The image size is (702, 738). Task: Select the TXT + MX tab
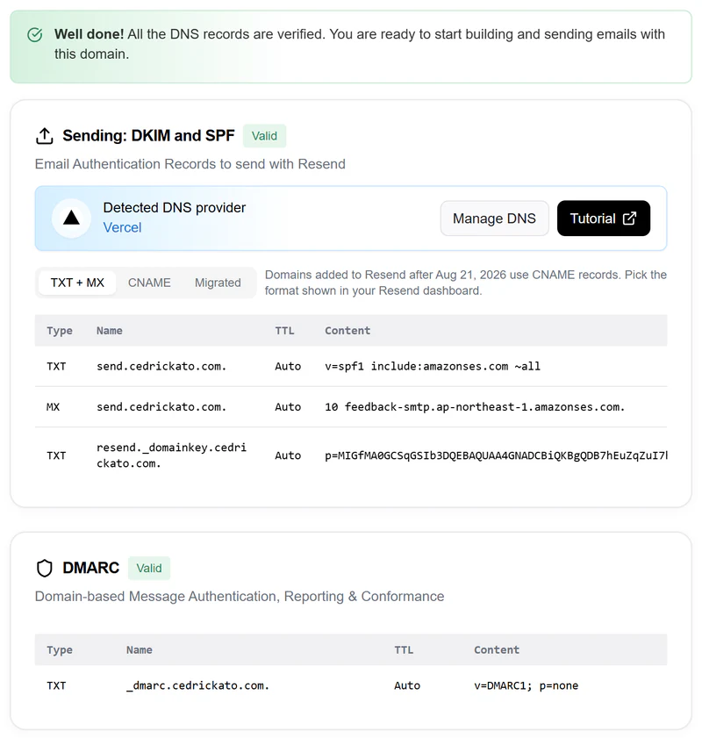77,283
